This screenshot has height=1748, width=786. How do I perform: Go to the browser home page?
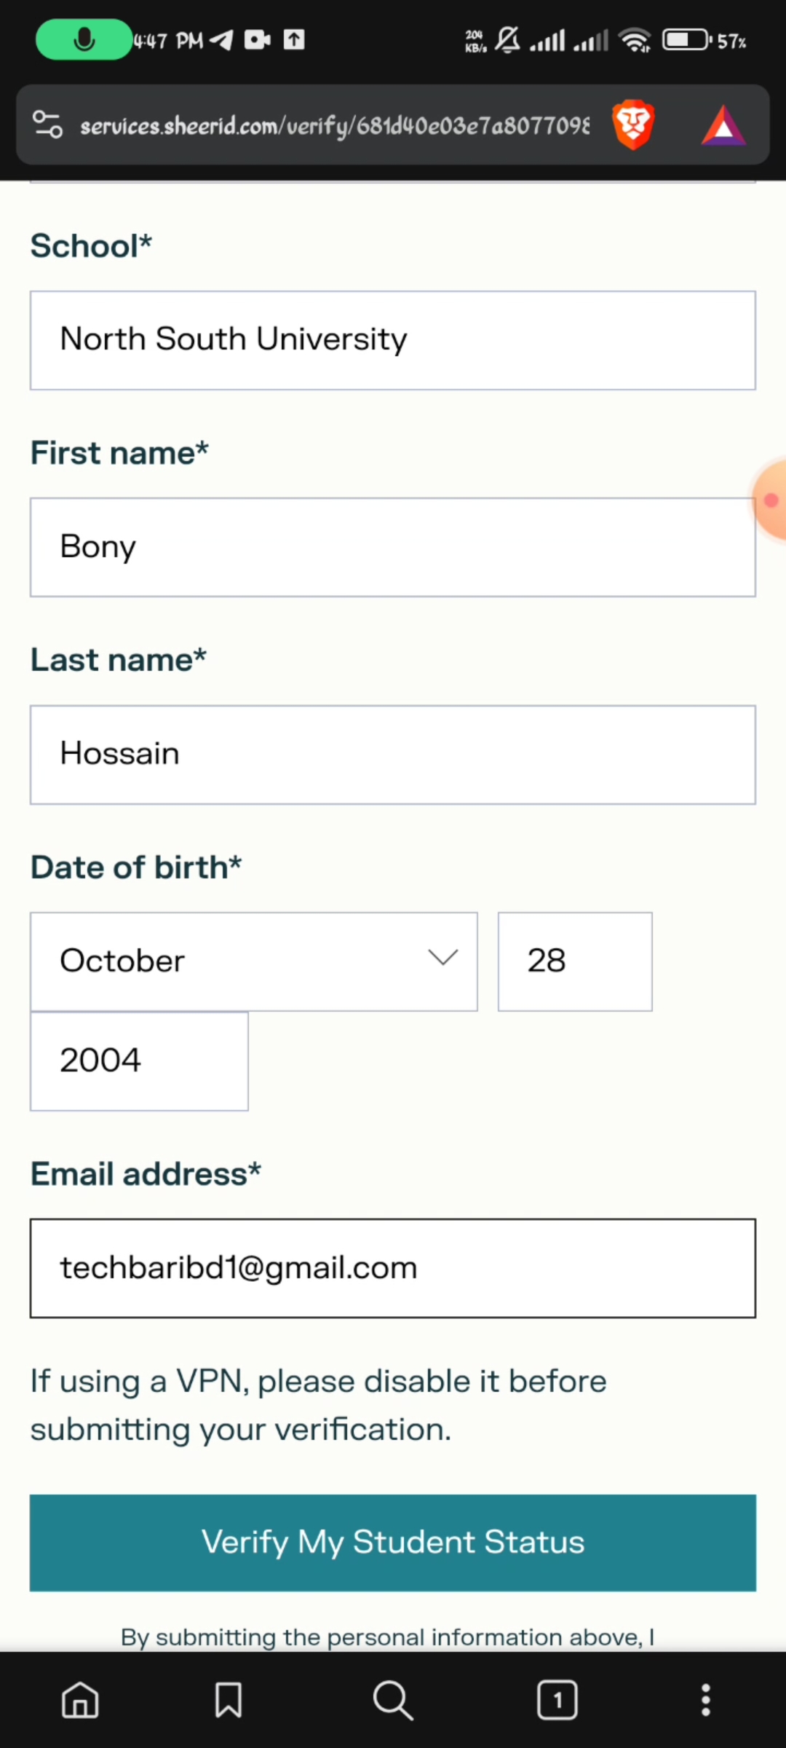click(80, 1700)
